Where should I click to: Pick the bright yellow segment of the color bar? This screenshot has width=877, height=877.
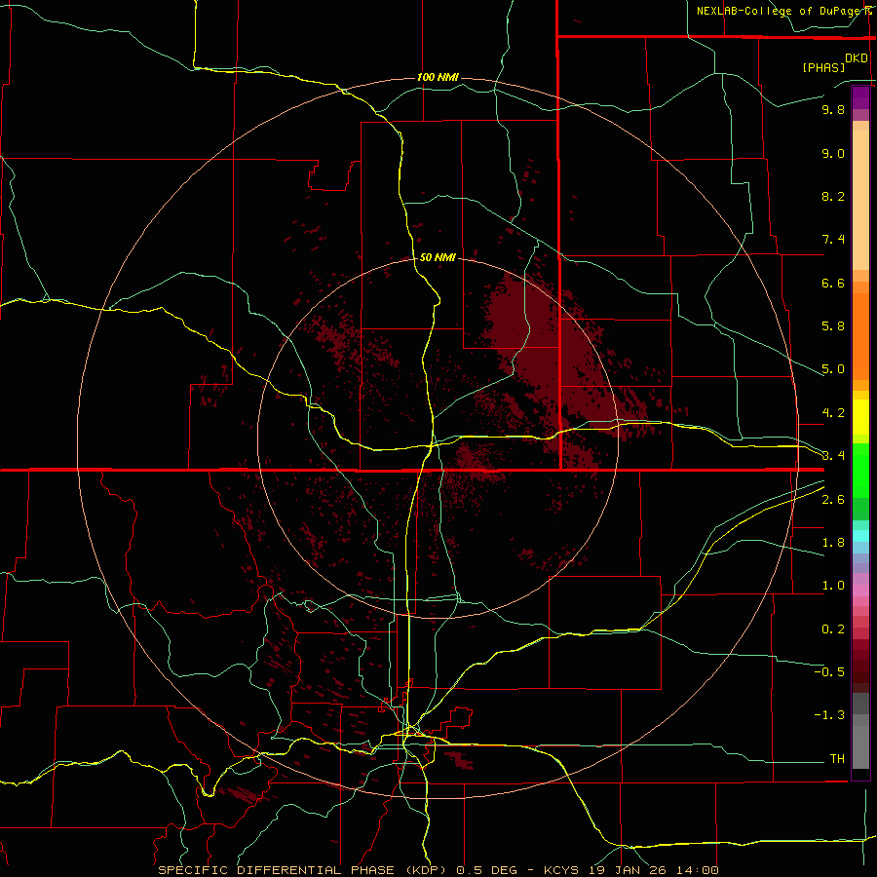click(860, 417)
